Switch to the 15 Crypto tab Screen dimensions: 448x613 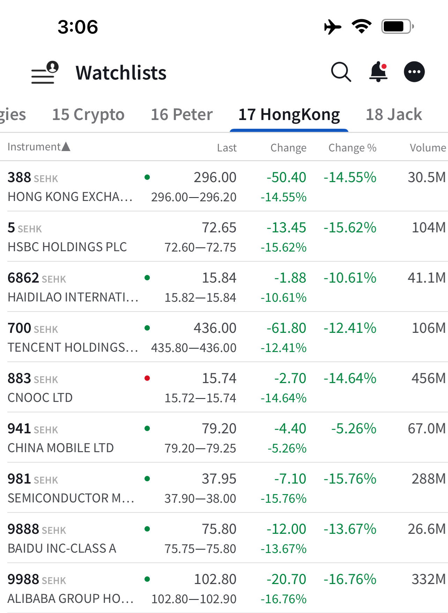[x=88, y=114]
